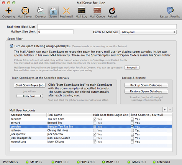Click the Restart Postfix icon
This screenshot has width=182, height=165.
[x=170, y=10]
